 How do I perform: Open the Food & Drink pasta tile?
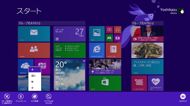coord(147,50)
